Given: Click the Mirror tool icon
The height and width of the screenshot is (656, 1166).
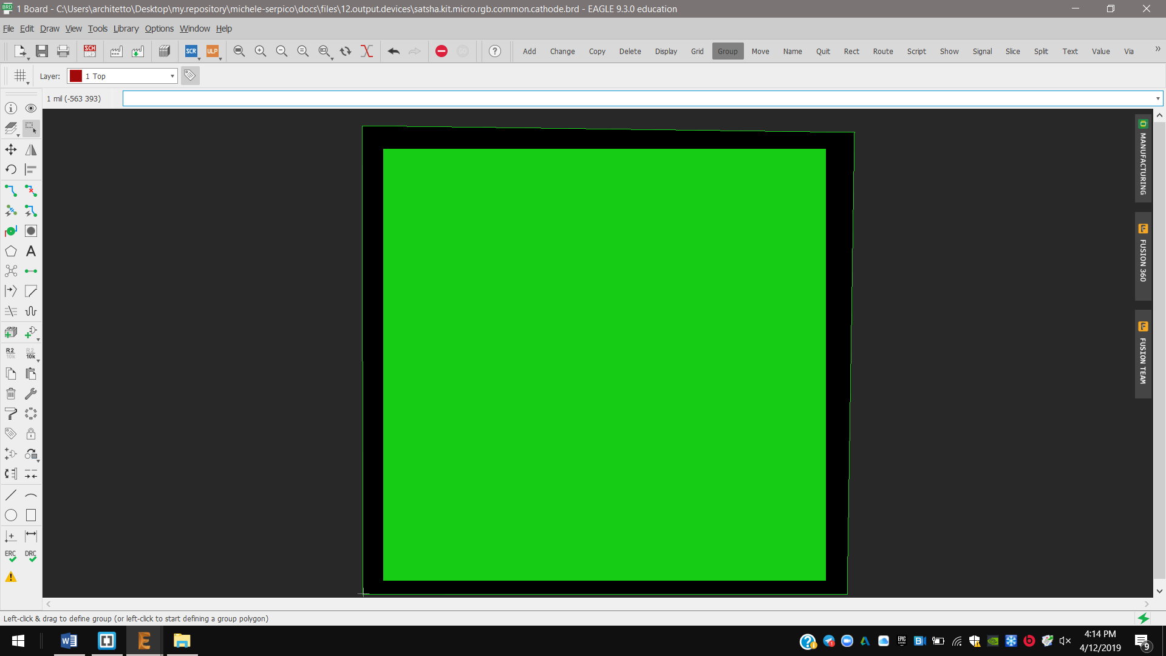Looking at the screenshot, I should click(x=31, y=149).
